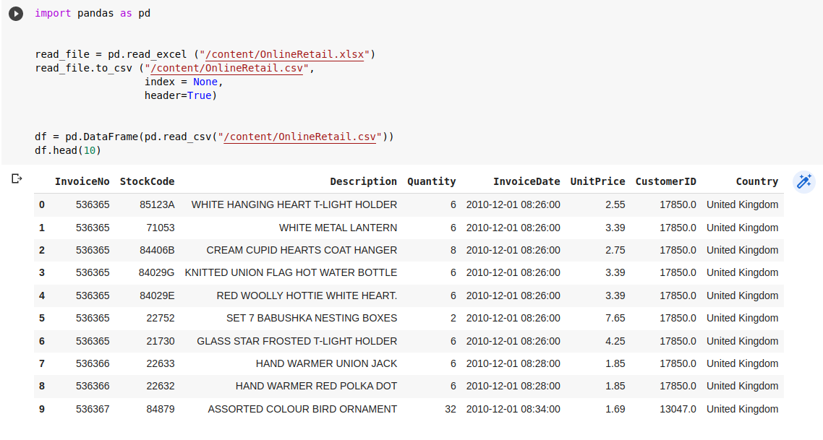This screenshot has width=823, height=440.
Task: Select the InvoiceDate column header
Action: (526, 182)
